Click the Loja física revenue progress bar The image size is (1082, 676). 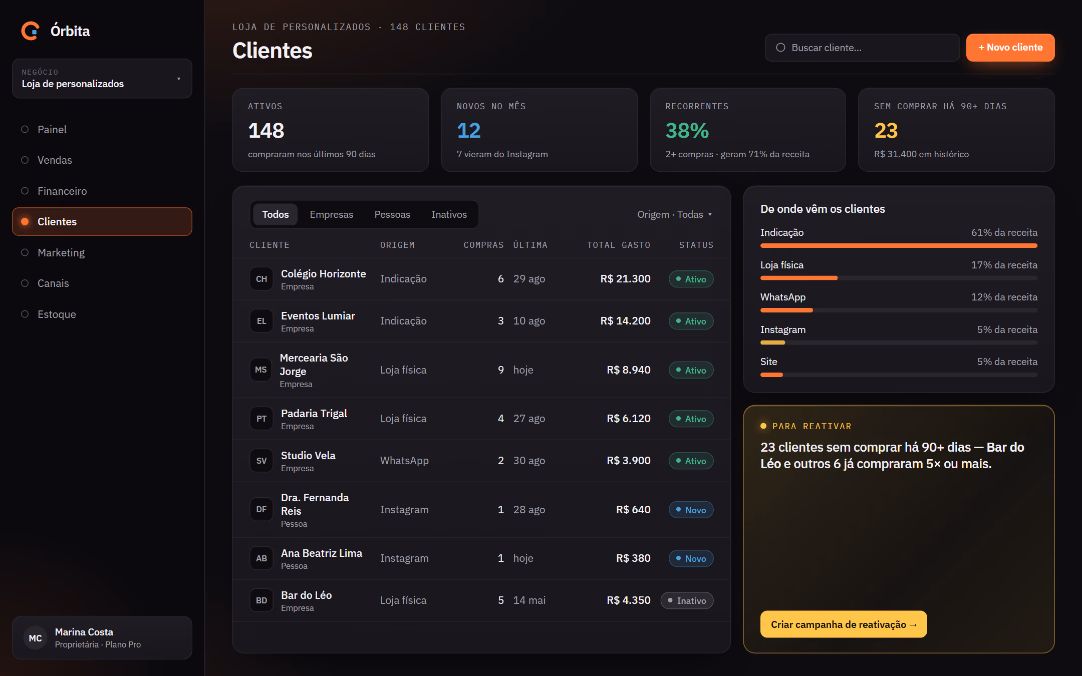899,278
